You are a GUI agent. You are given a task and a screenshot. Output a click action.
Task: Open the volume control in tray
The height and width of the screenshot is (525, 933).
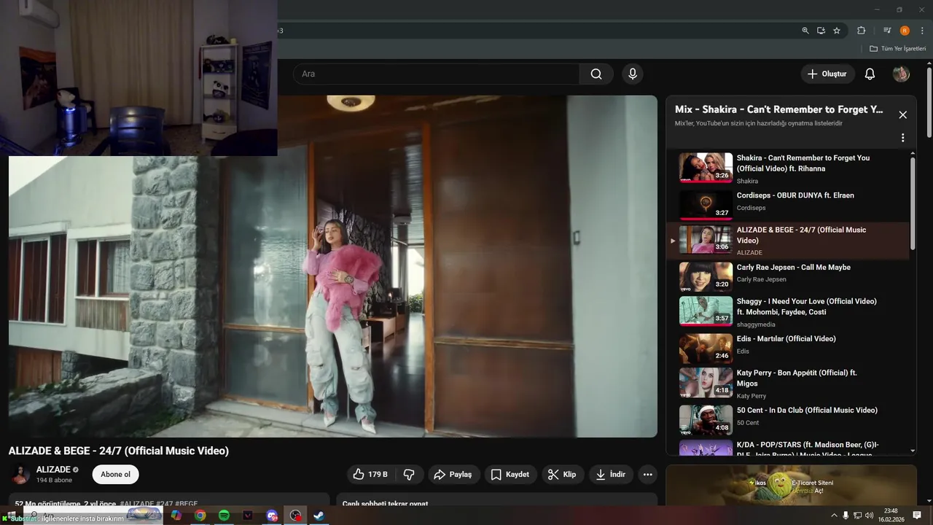click(x=869, y=516)
